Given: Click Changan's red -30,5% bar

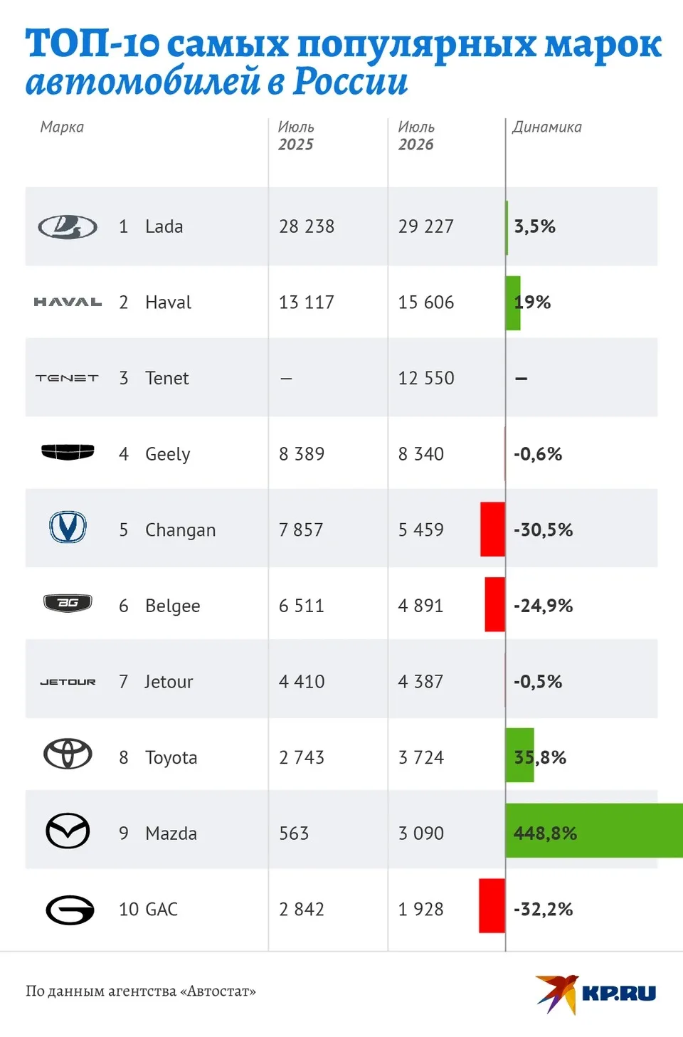Looking at the screenshot, I should [492, 529].
